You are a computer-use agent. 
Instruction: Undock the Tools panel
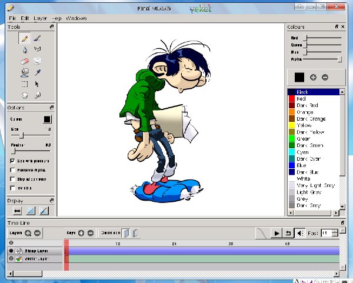(52, 26)
